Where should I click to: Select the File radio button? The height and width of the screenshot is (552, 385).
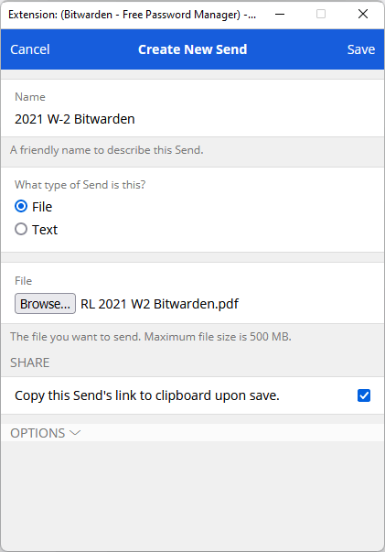pos(21,206)
